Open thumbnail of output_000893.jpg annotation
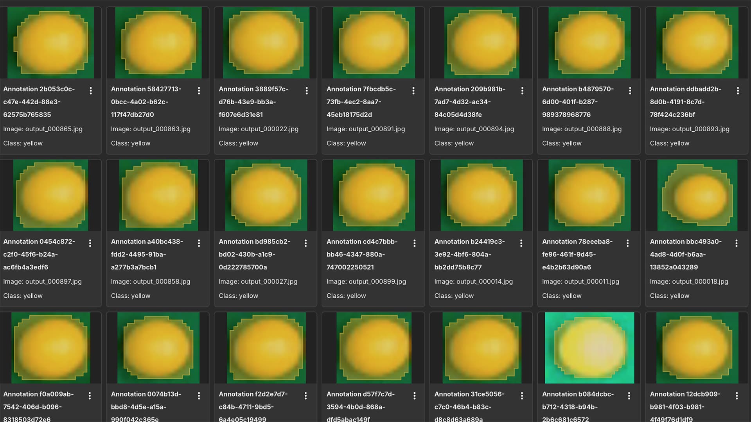The image size is (751, 422). (697, 43)
